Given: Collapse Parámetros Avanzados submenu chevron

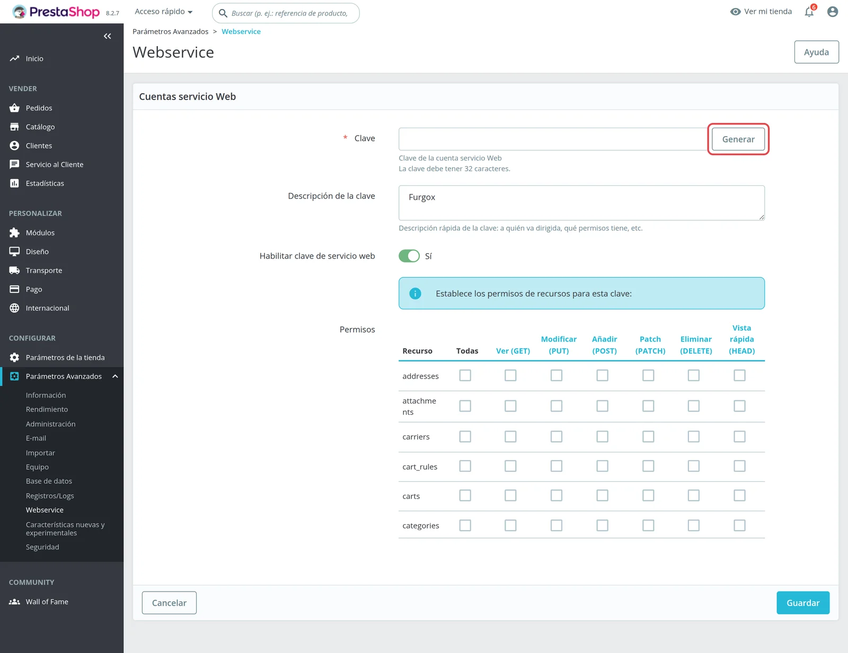Looking at the screenshot, I should pos(115,376).
